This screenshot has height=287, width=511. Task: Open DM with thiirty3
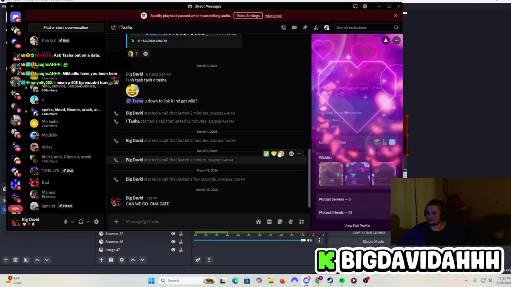[x=66, y=41]
